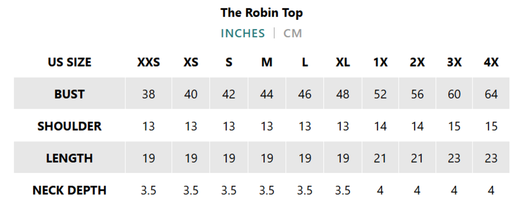Select the XL size column header
Image resolution: width=524 pixels, height=205 pixels.
[x=343, y=62]
